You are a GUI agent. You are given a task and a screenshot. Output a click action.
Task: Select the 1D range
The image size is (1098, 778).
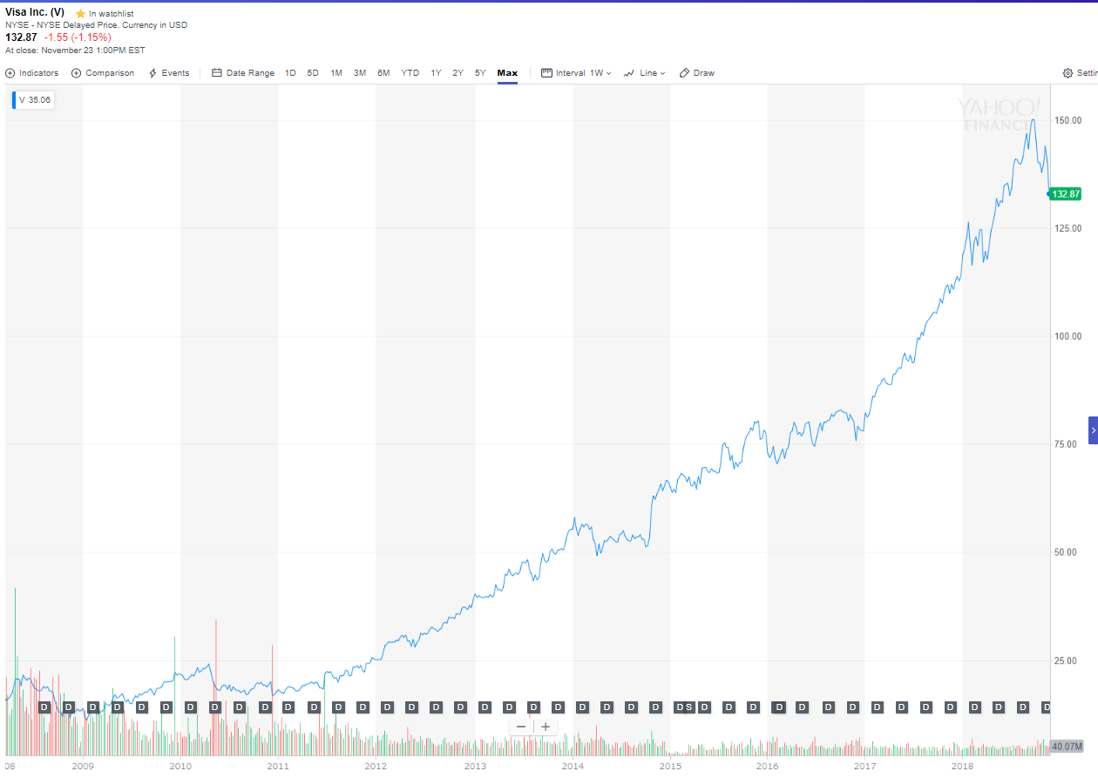(291, 73)
